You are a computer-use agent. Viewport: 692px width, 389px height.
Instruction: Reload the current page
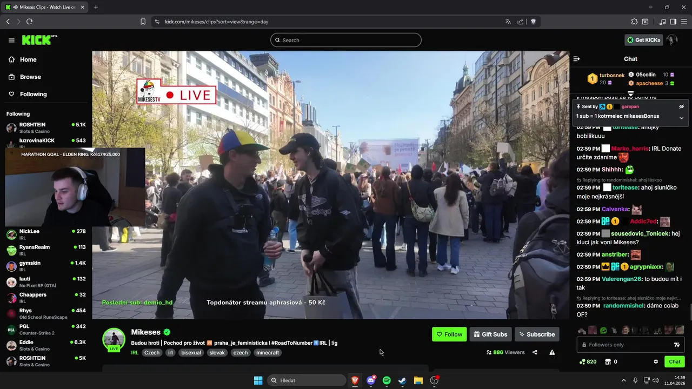[x=29, y=22]
